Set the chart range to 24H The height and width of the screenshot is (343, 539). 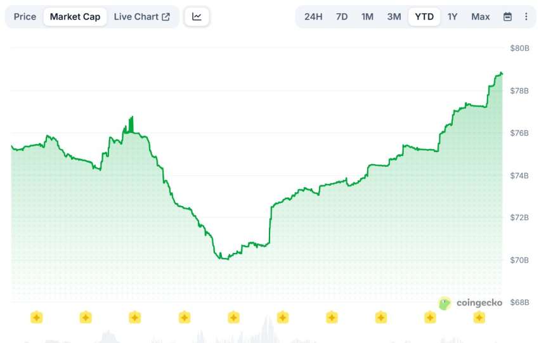coord(313,16)
